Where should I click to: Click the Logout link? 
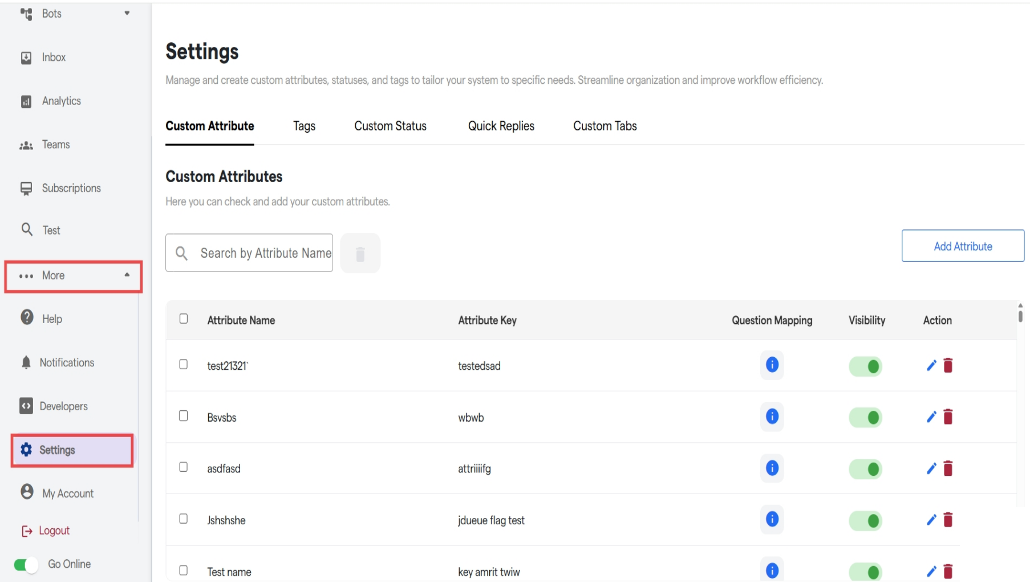point(54,531)
